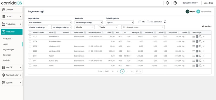
Task: Open the page size dropdown showing 10
Action: click(139, 71)
